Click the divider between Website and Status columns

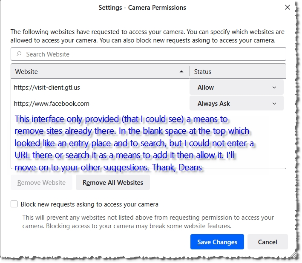point(190,72)
